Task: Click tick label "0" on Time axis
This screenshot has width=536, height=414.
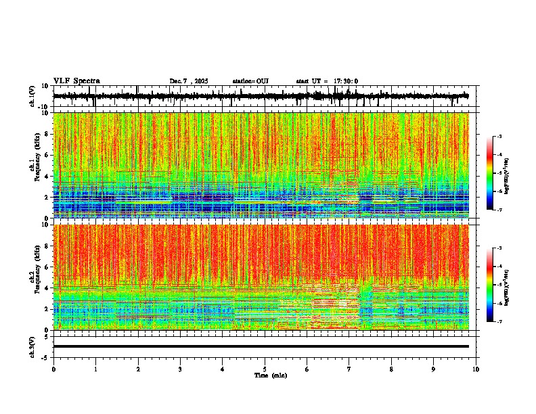Action: [53, 369]
